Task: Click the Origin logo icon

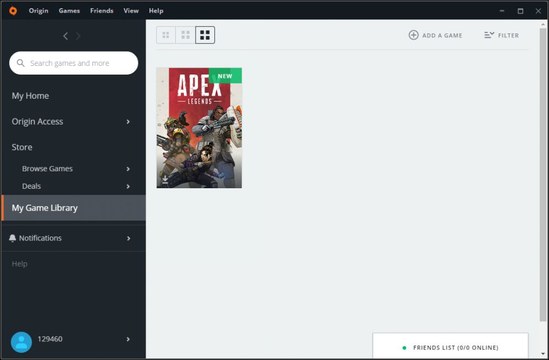Action: 13,11
